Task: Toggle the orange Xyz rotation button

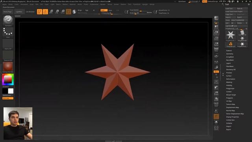Action: [x=216, y=72]
